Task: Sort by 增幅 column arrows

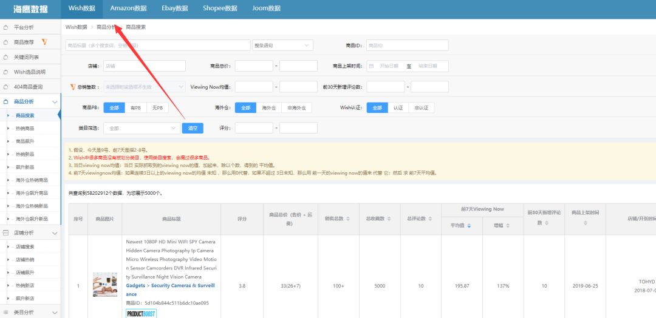Action: [507, 226]
